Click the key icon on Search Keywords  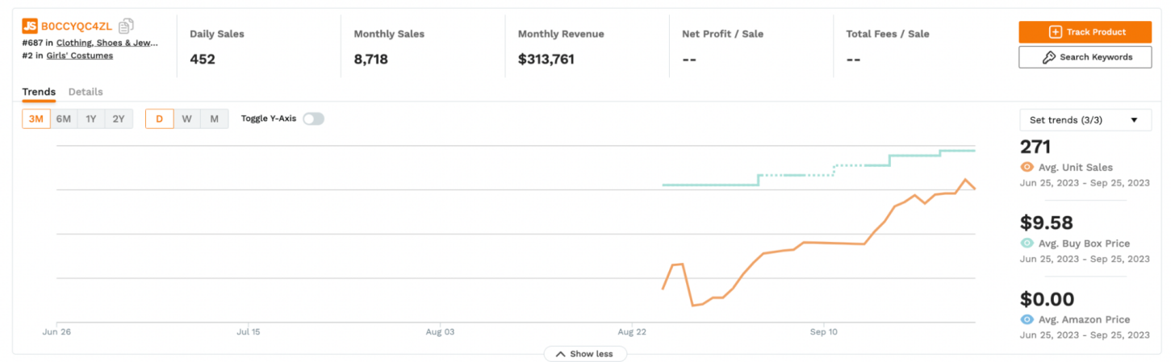coord(1049,57)
